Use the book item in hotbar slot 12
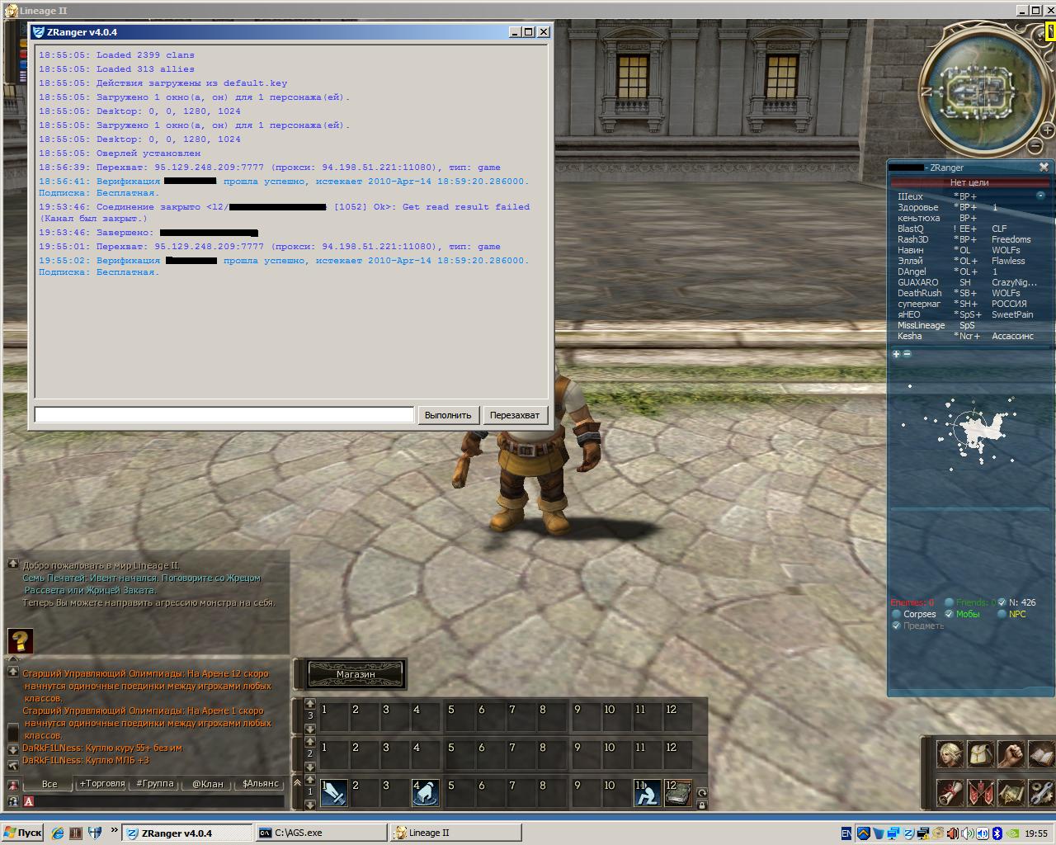This screenshot has width=1056, height=845. tap(678, 793)
